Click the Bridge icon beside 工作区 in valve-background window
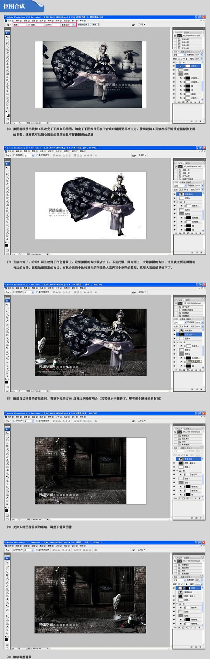The image size is (210, 659). [133, 25]
